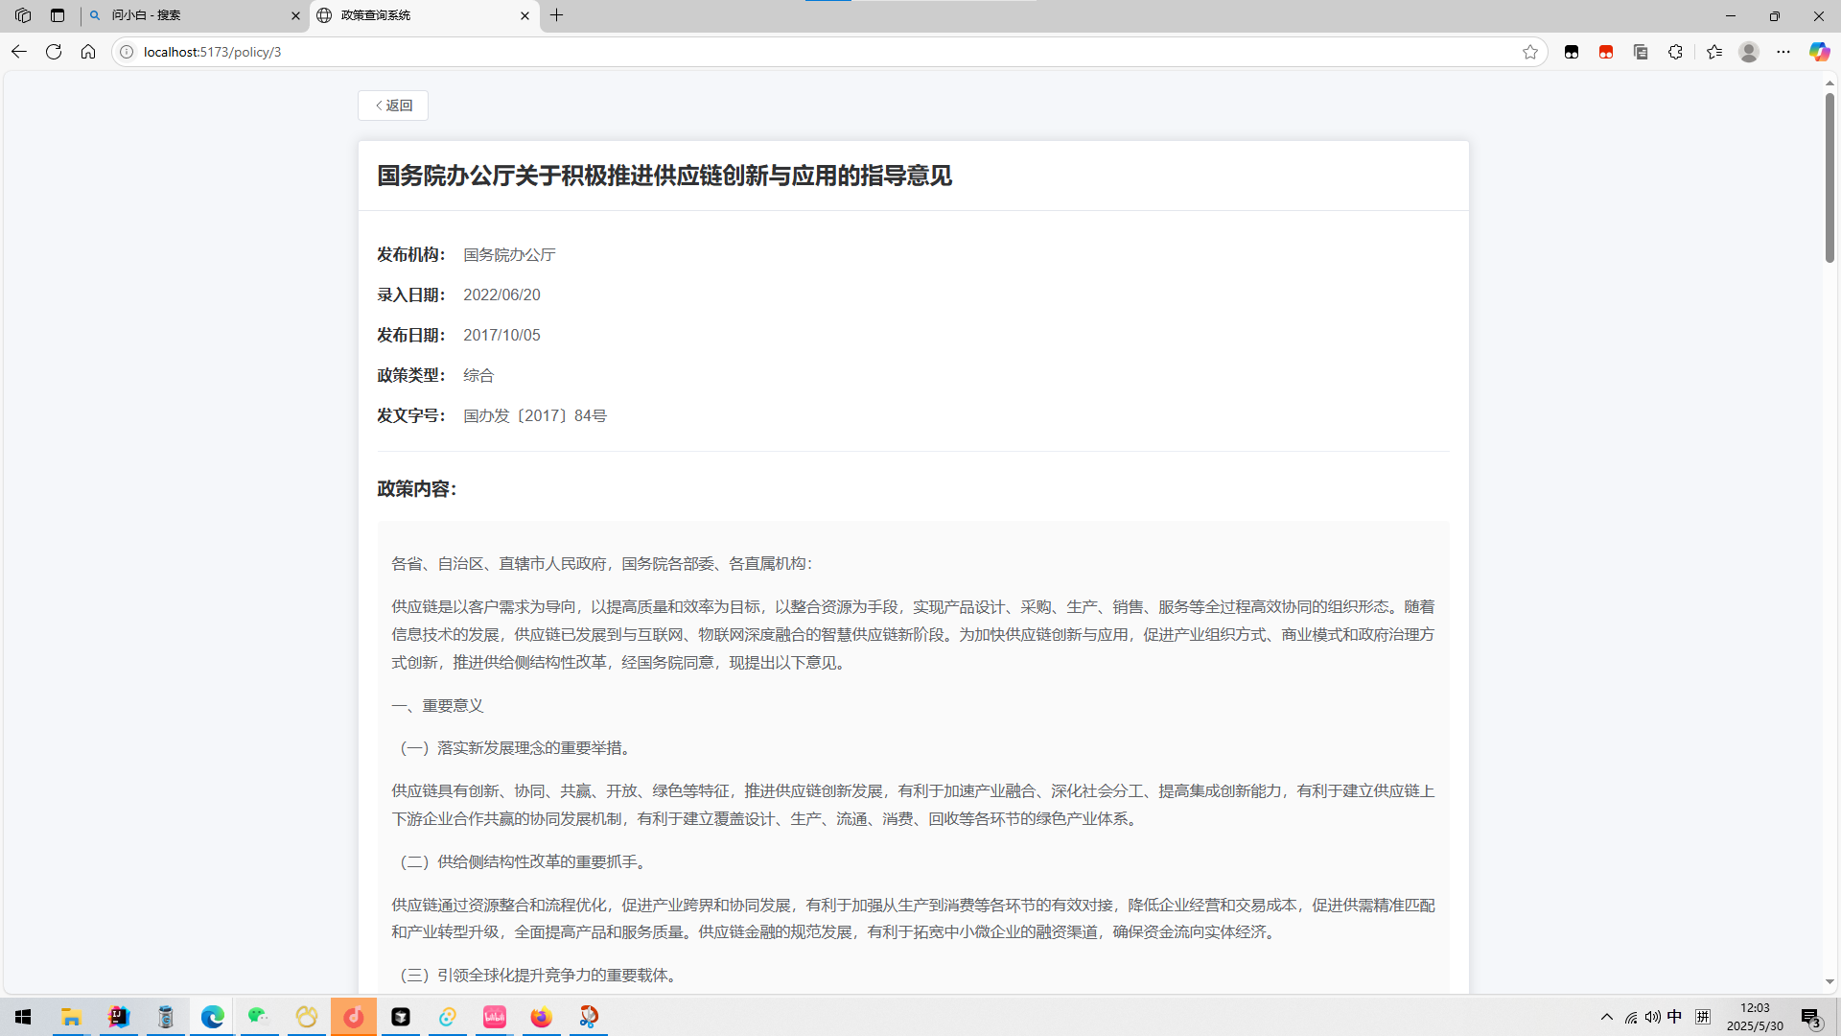Add this page to favorites star
This screenshot has width=1841, height=1036.
pyautogui.click(x=1530, y=52)
